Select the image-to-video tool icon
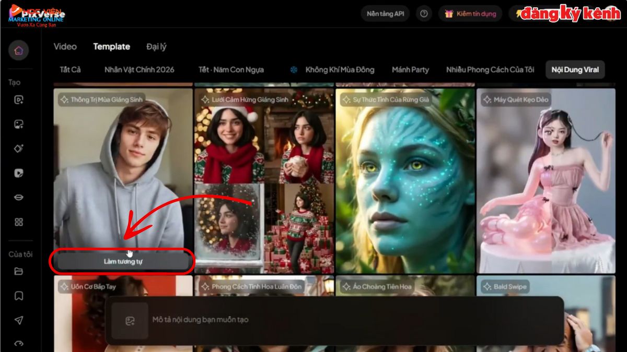Image resolution: width=627 pixels, height=352 pixels. coord(19,124)
